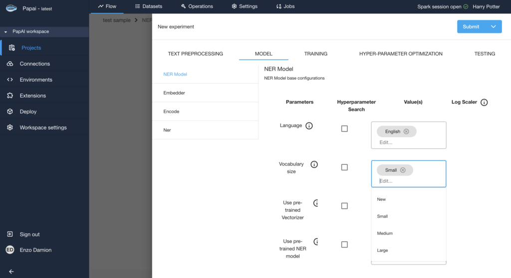The height and width of the screenshot is (278, 511).
Task: Click info icon for pre-trained NER model
Action: (x=316, y=242)
